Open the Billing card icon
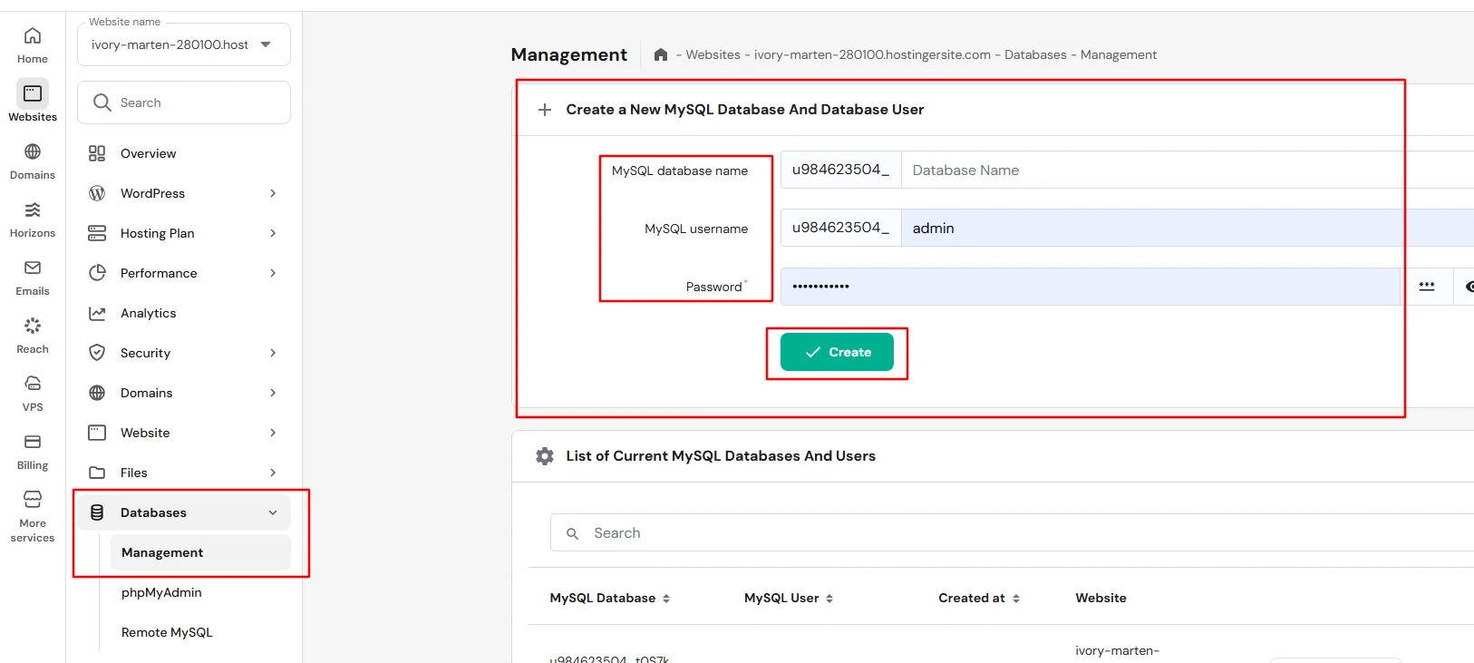 (x=33, y=442)
